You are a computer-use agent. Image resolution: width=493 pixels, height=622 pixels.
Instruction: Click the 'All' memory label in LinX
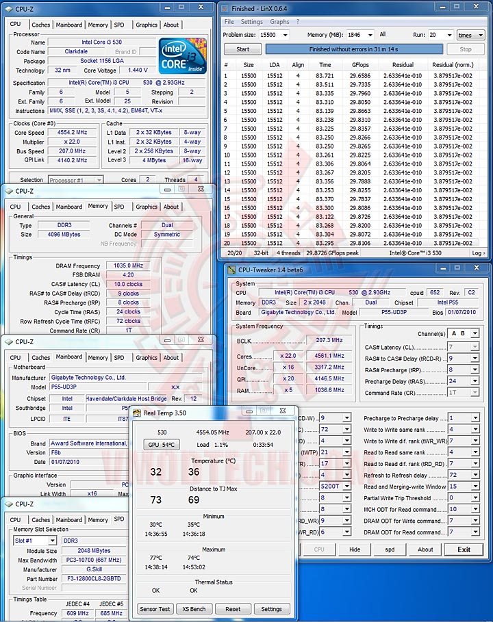point(383,34)
